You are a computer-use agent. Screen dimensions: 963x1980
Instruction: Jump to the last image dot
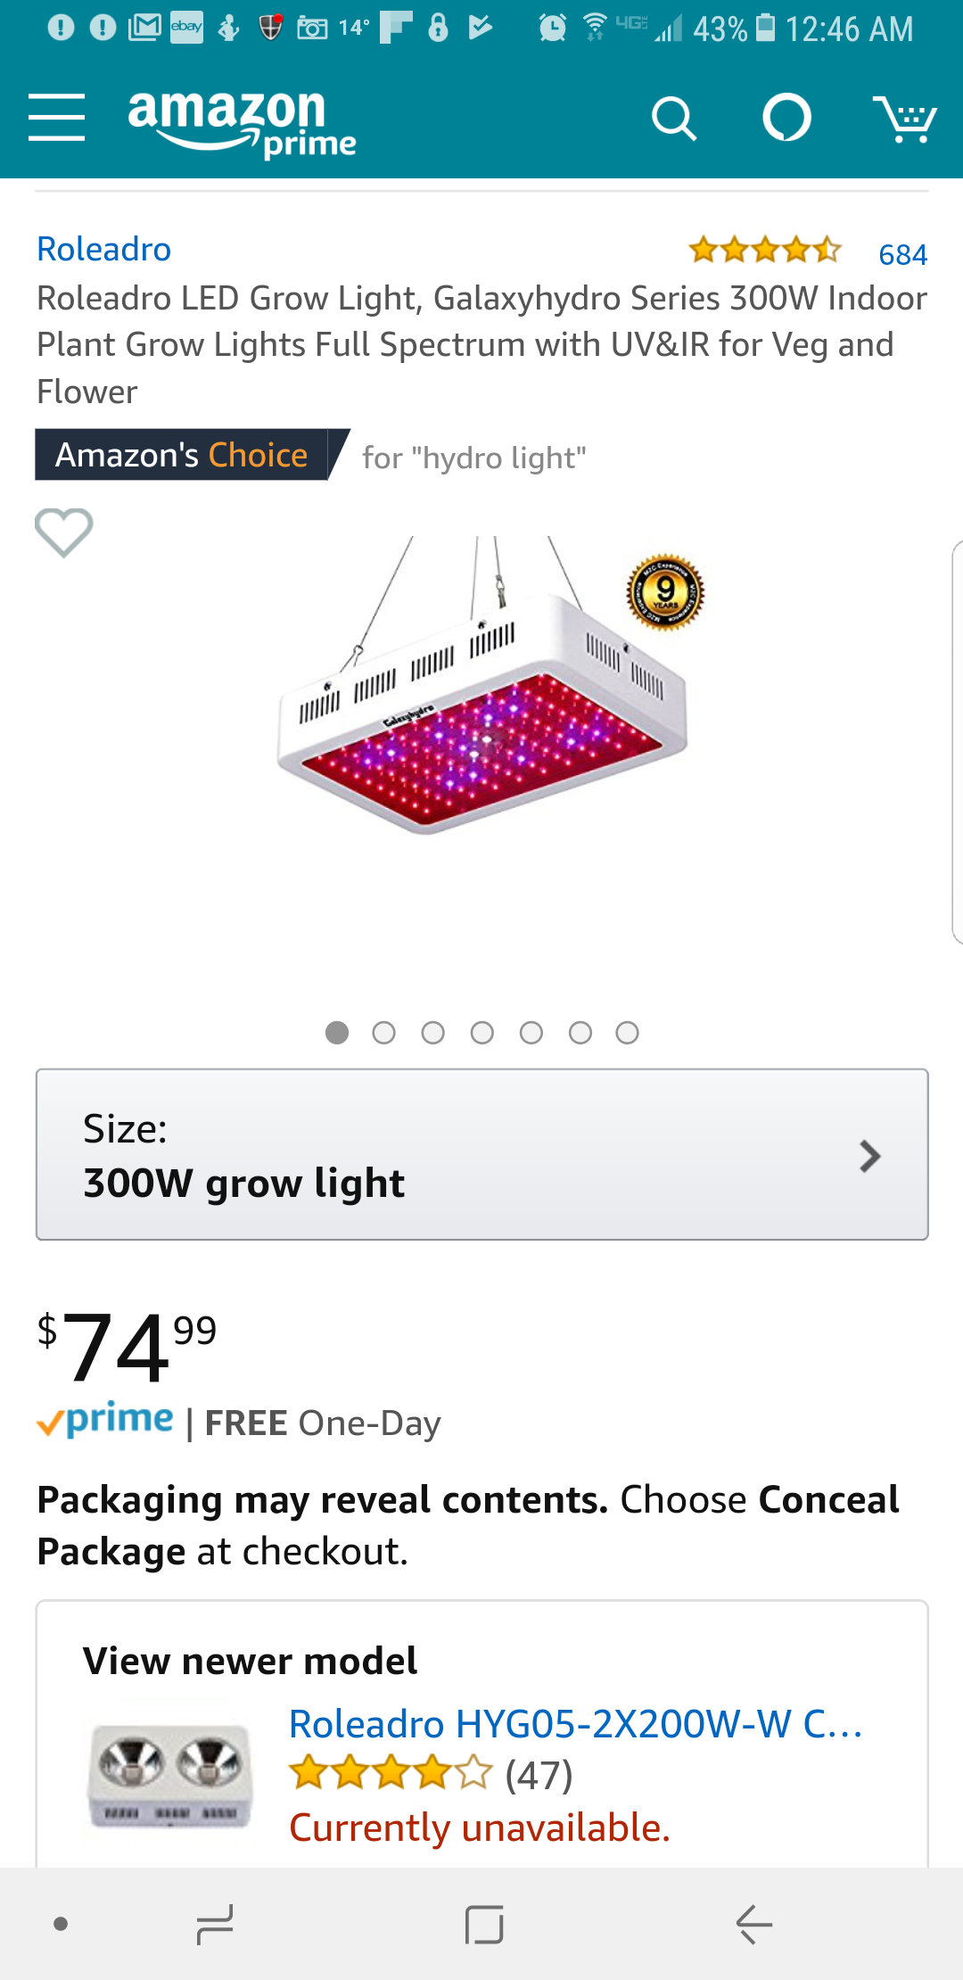[628, 1033]
